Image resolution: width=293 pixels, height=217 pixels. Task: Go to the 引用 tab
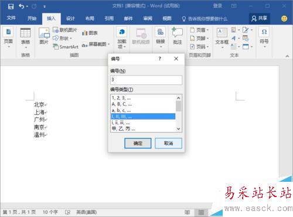(109, 19)
